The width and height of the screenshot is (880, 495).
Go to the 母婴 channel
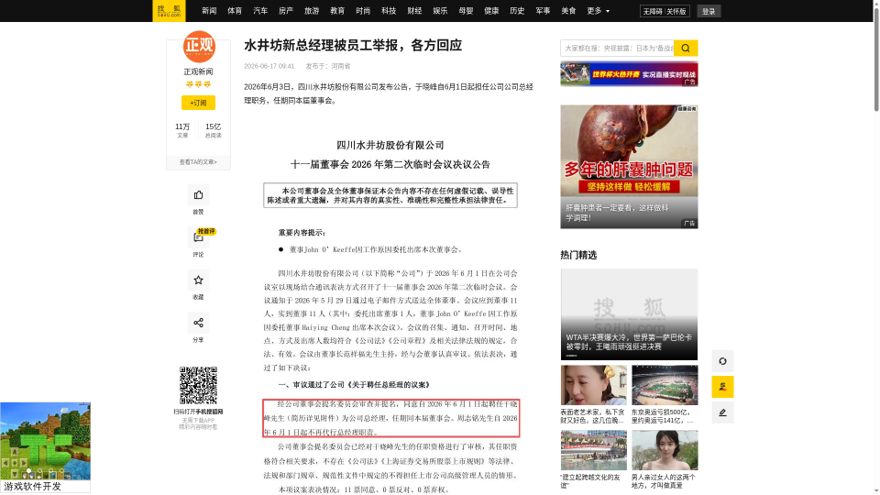[466, 11]
